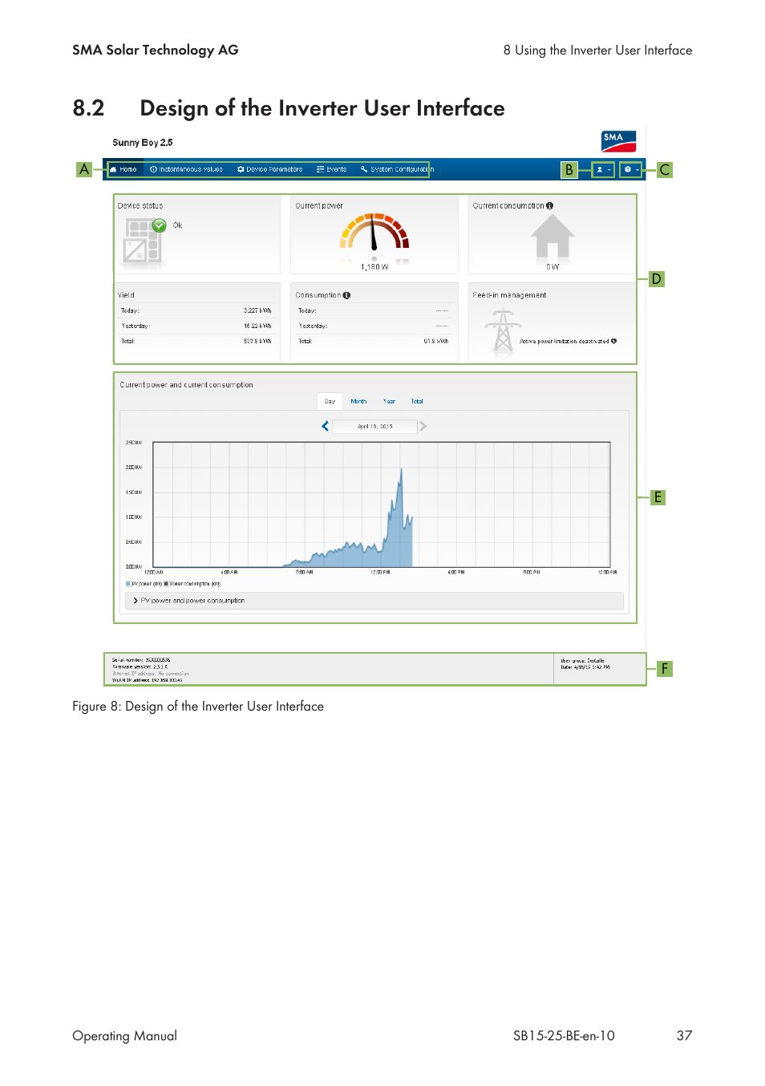Click info icon beside Active power limitation
Image resolution: width=765 pixels, height=1086 pixels.
click(613, 341)
